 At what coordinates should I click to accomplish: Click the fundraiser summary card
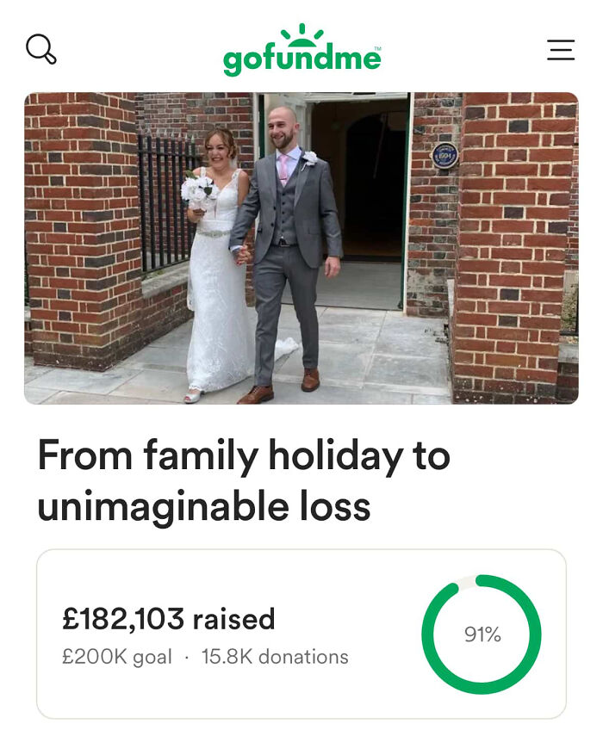click(x=301, y=634)
